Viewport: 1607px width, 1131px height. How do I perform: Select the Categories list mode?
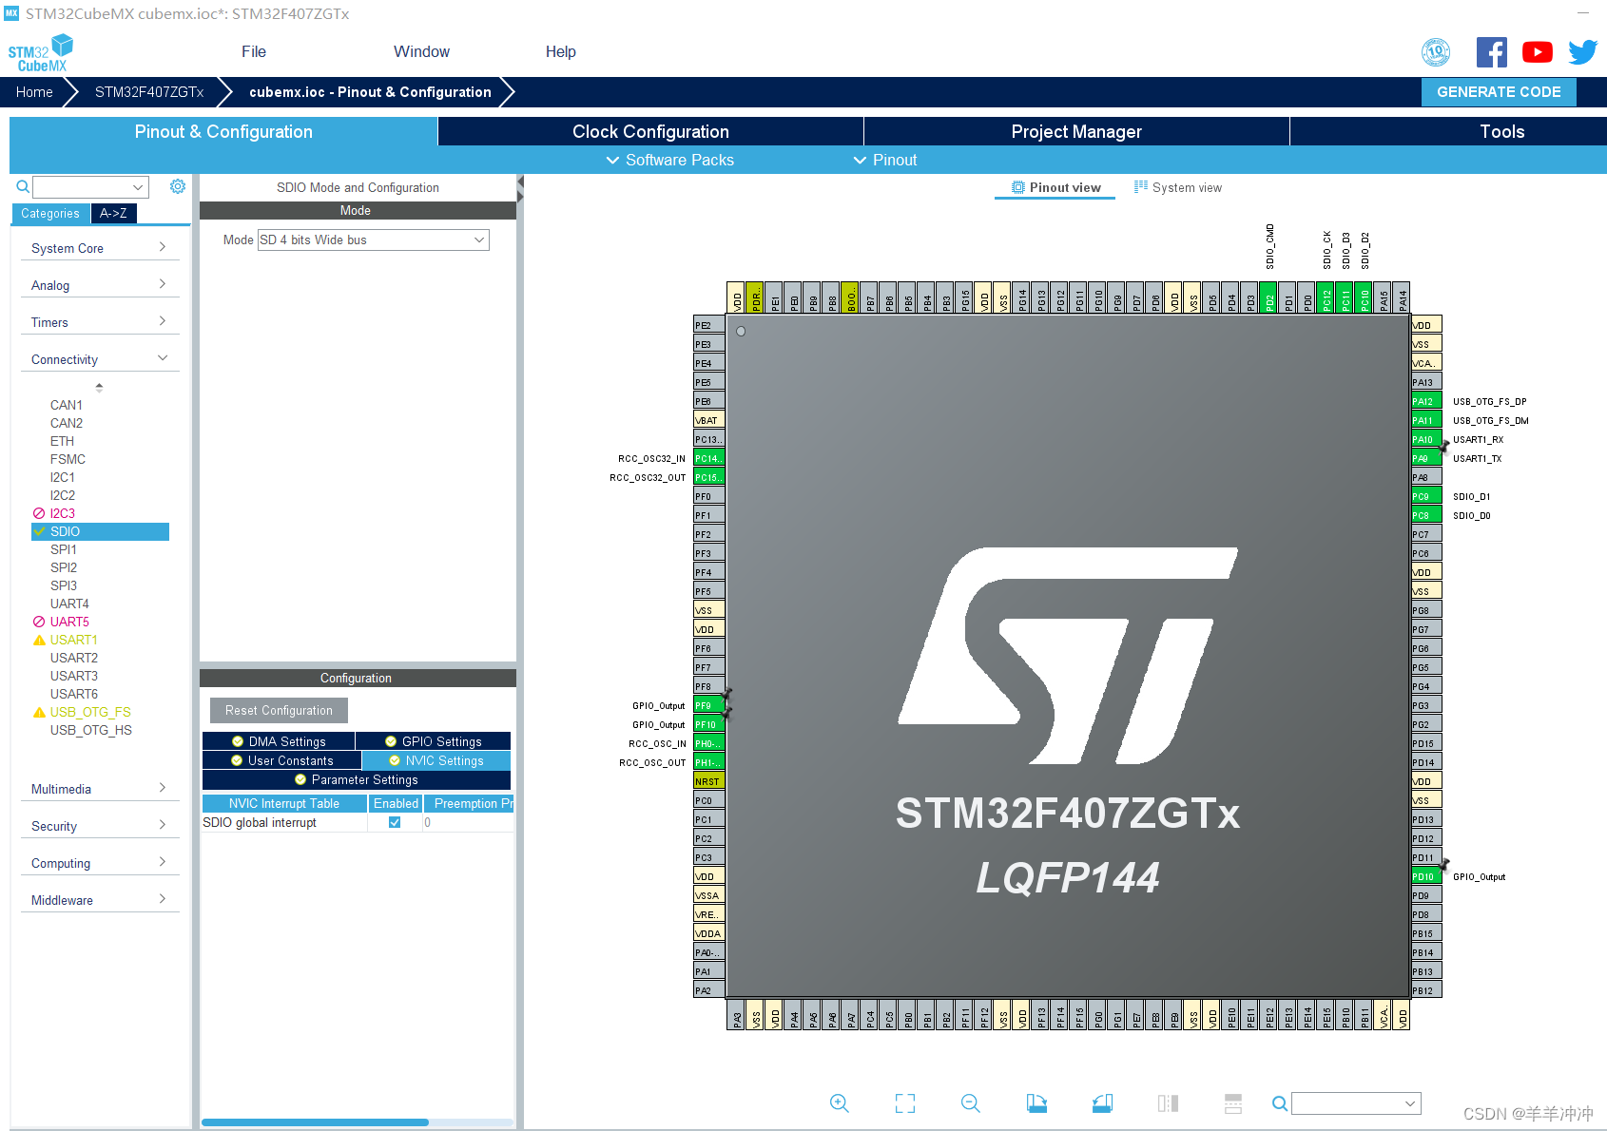tap(51, 213)
